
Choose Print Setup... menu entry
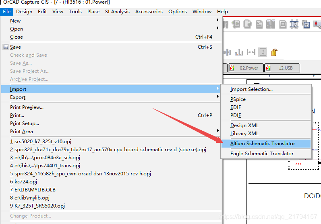coord(112,123)
